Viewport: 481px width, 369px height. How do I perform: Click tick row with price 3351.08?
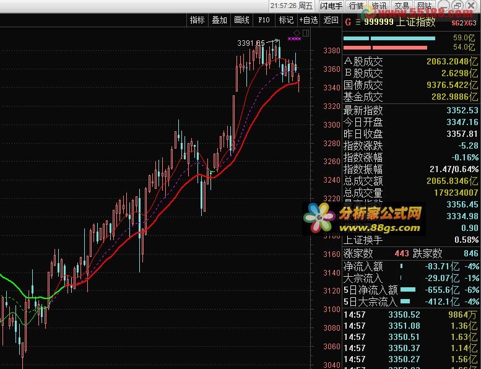point(411,326)
